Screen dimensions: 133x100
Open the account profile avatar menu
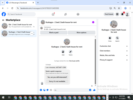tap(127, 14)
